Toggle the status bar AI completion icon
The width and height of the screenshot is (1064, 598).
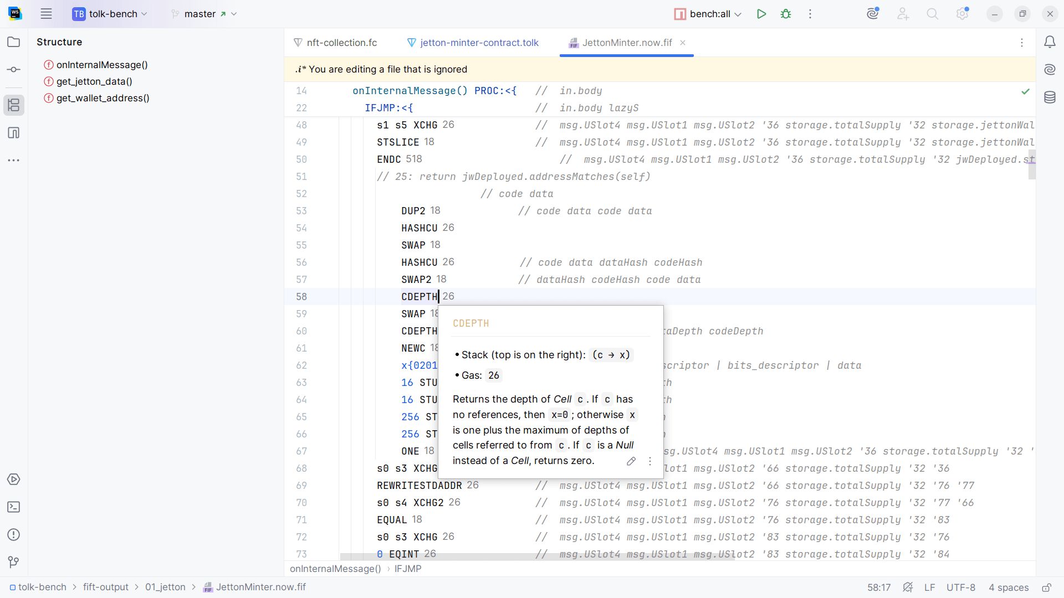click(x=908, y=587)
